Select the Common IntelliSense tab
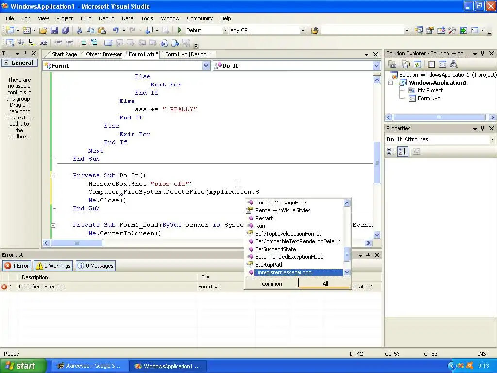The image size is (497, 373). tap(272, 284)
